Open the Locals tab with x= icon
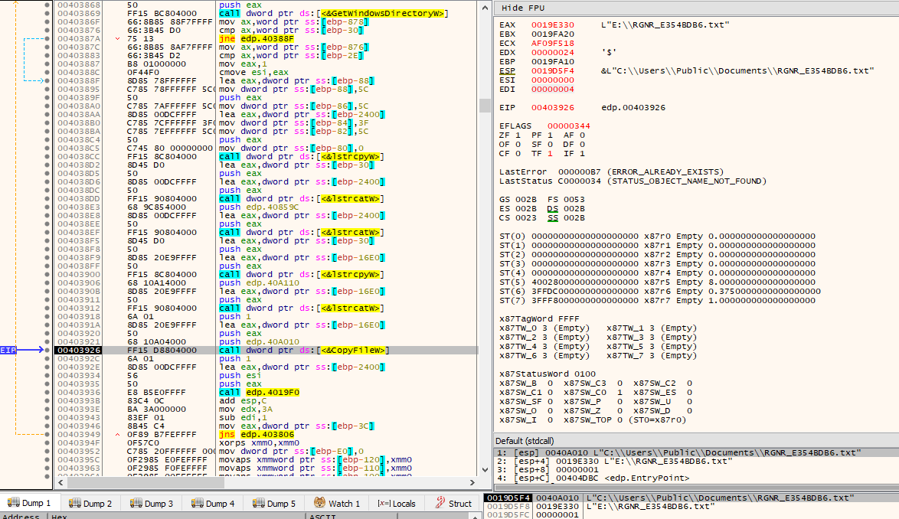This screenshot has width=899, height=519. tap(396, 503)
